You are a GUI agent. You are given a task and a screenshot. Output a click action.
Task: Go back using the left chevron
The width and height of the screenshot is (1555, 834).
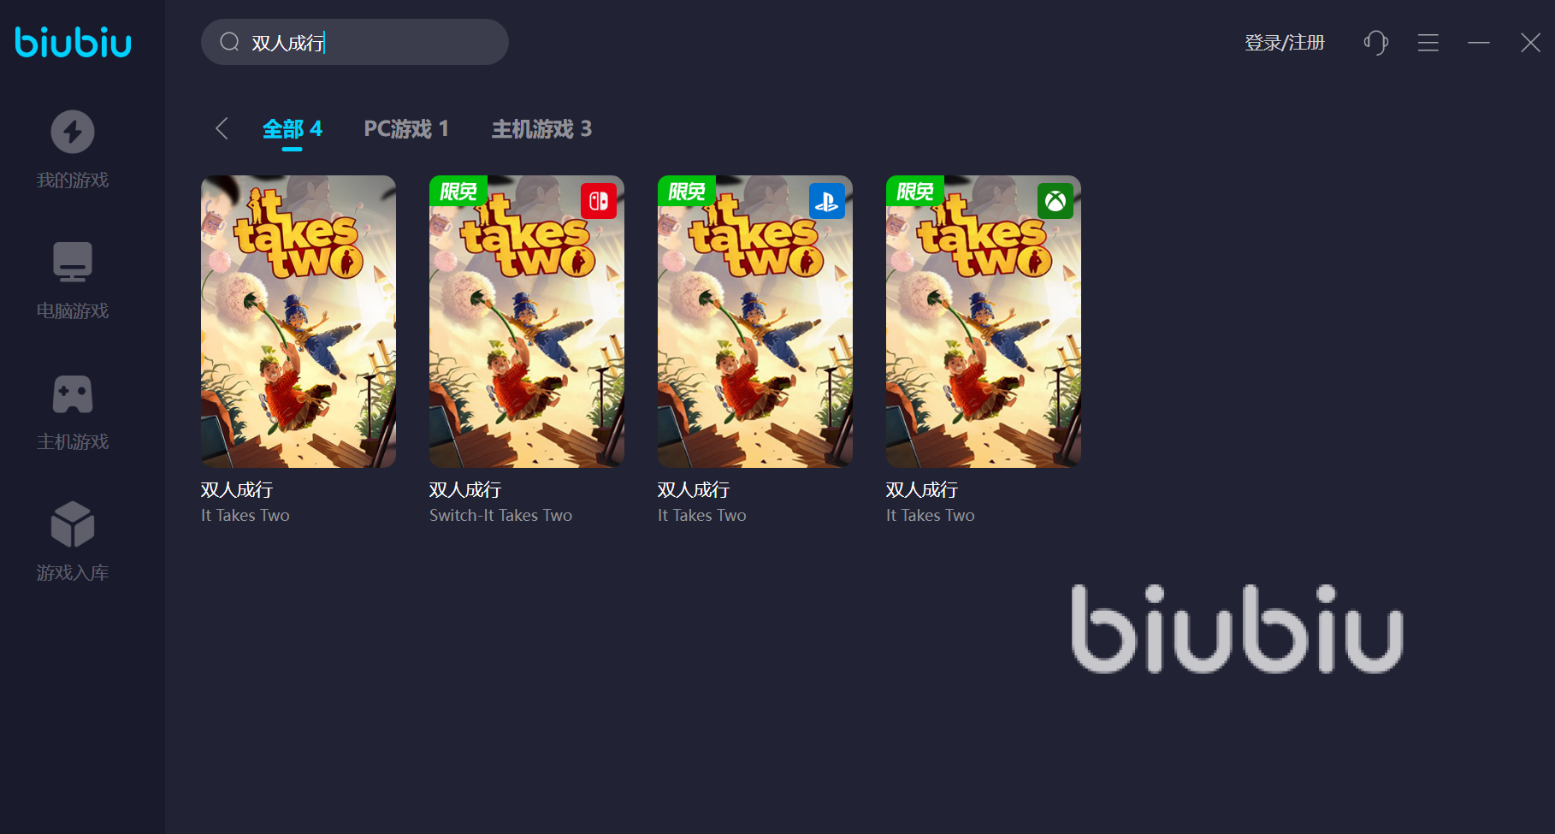coord(222,128)
